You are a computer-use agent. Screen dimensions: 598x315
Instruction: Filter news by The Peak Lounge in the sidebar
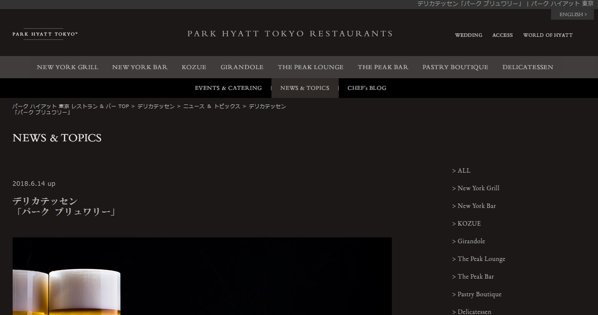coord(479,259)
